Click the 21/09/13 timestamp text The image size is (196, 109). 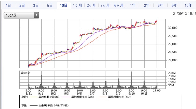click(184, 14)
